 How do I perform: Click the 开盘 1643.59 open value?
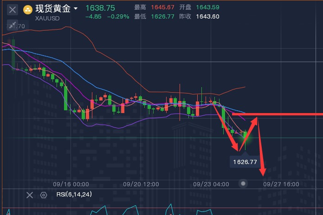[x=208, y=8]
